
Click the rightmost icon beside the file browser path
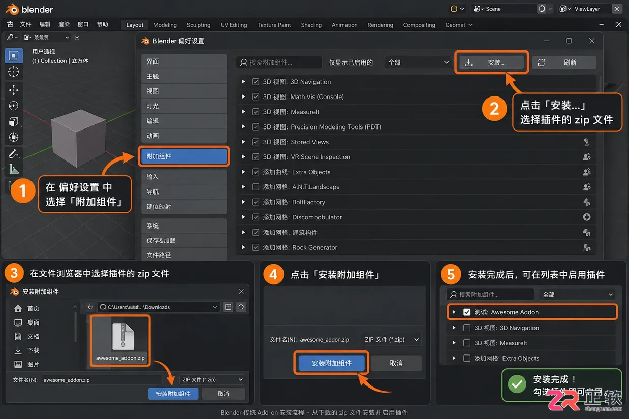(x=241, y=307)
